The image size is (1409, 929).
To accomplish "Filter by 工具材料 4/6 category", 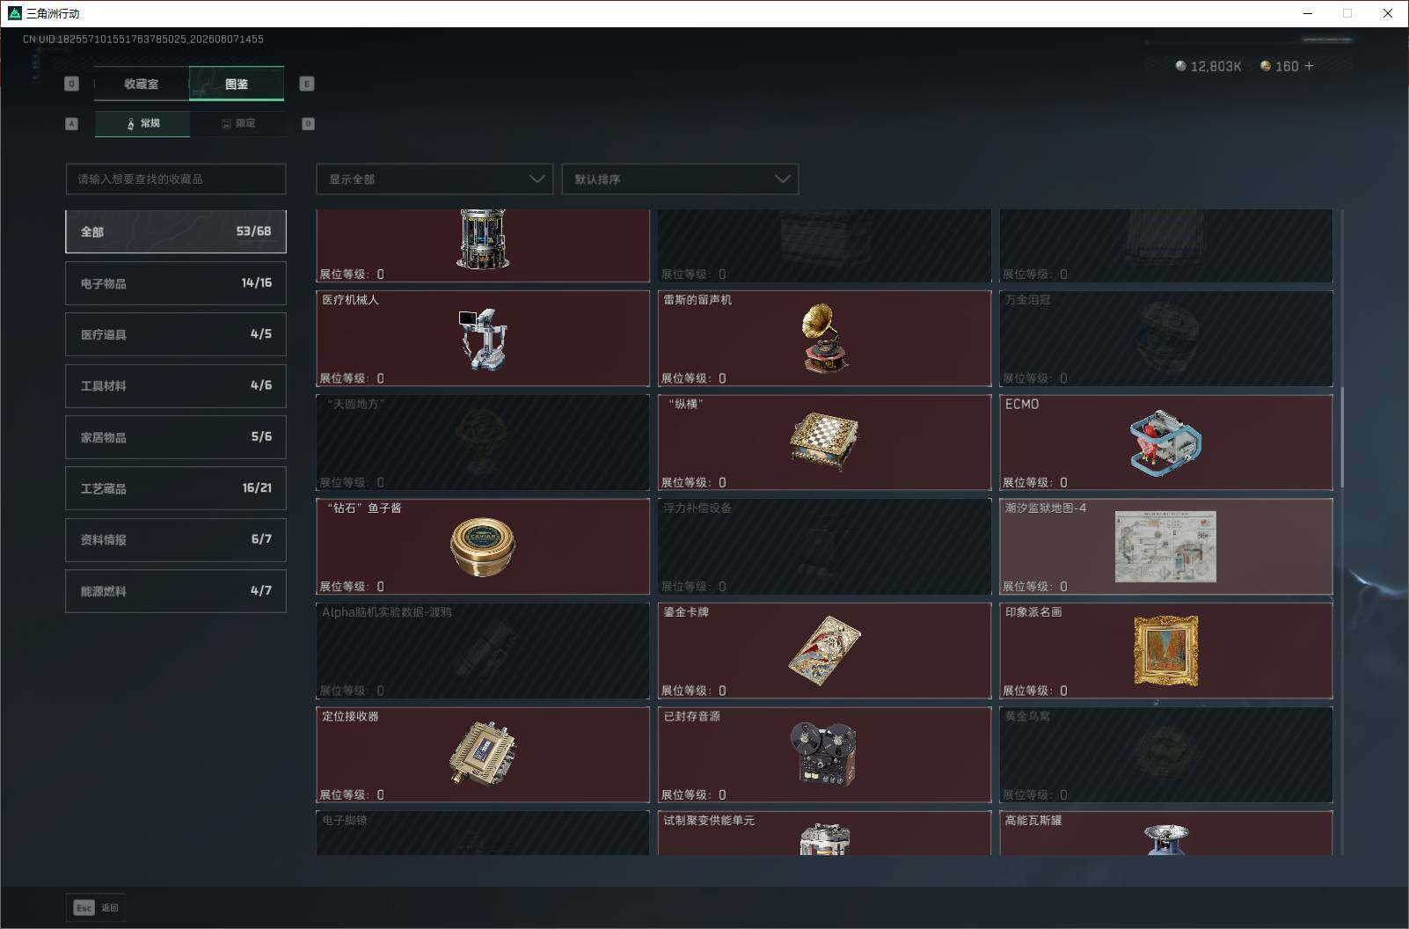I will tap(176, 385).
